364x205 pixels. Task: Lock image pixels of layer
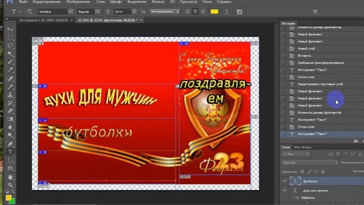click(309, 171)
